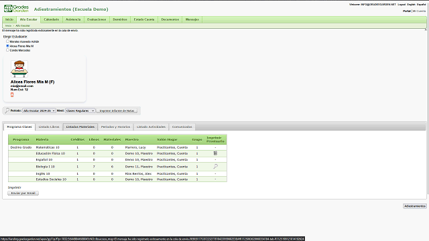Image resolution: width=429 pixels, height=241 pixels.
Task: Open the Mi Cuenta link
Action: 419,11
